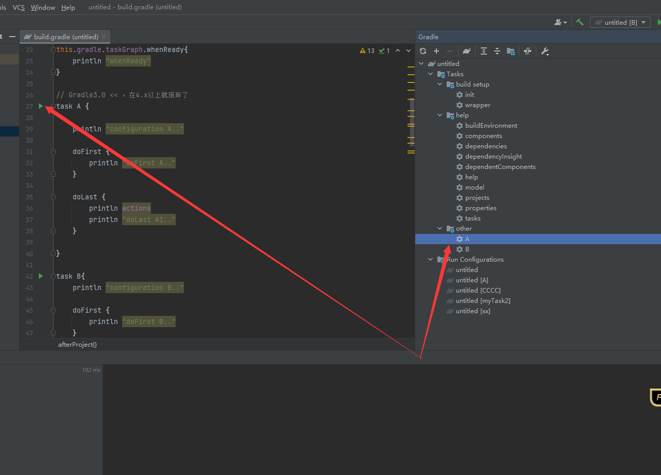Viewport: 661px width, 475px height.
Task: Run task B via gutter arrow
Action: tap(41, 276)
